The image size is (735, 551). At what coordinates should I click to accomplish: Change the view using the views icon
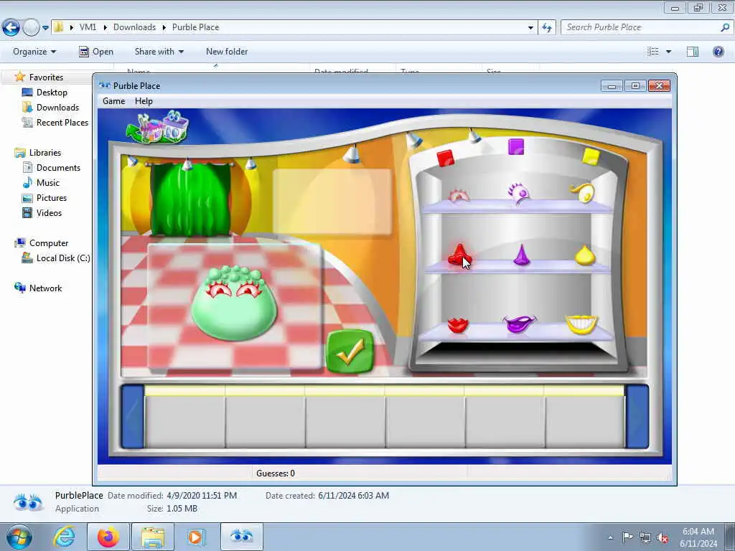(653, 52)
